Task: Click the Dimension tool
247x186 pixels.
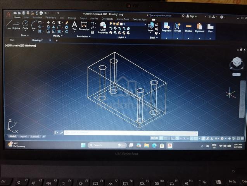Action: tap(84, 26)
